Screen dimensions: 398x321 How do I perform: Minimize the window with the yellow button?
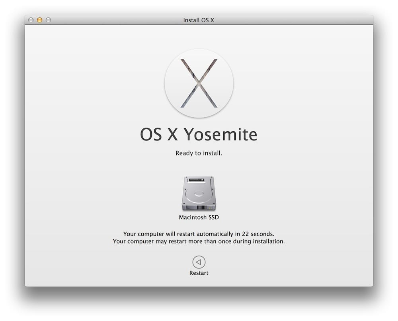40,20
